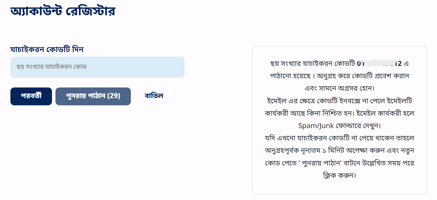
Task: Click the empty area below the info box text
Action: [x=339, y=186]
